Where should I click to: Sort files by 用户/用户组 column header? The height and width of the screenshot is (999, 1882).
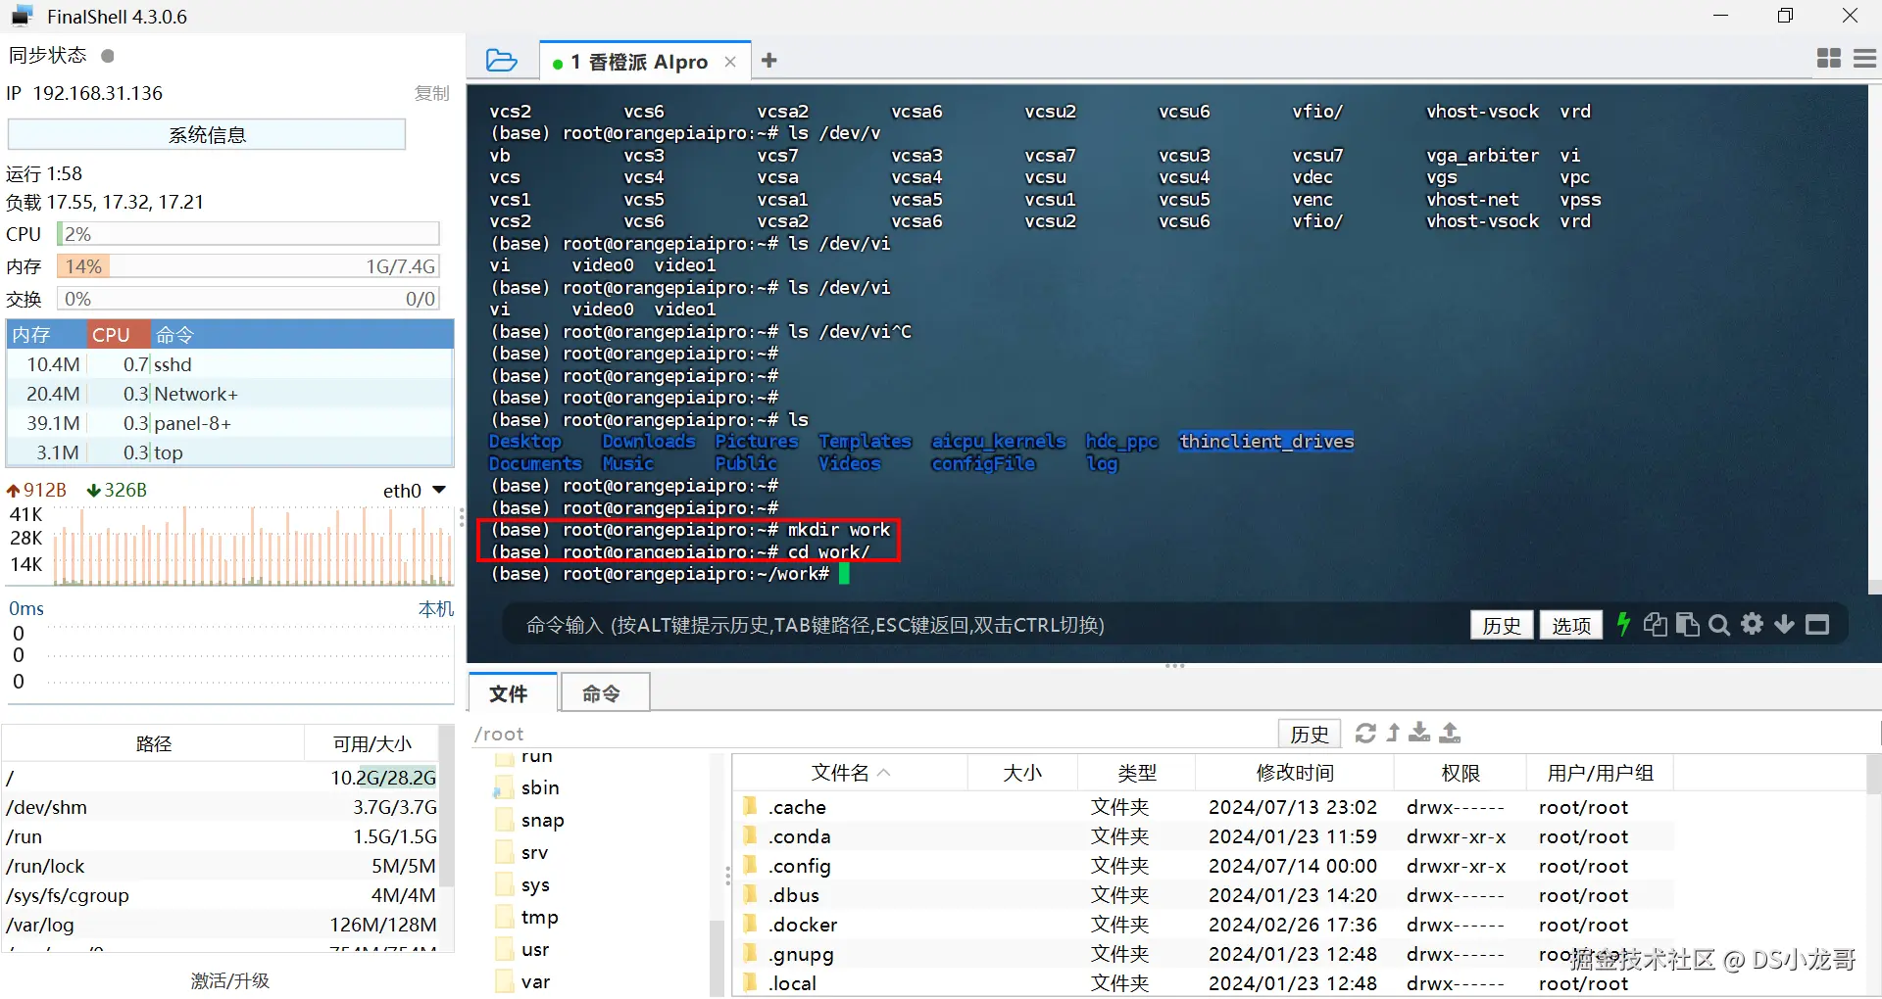pyautogui.click(x=1600, y=773)
